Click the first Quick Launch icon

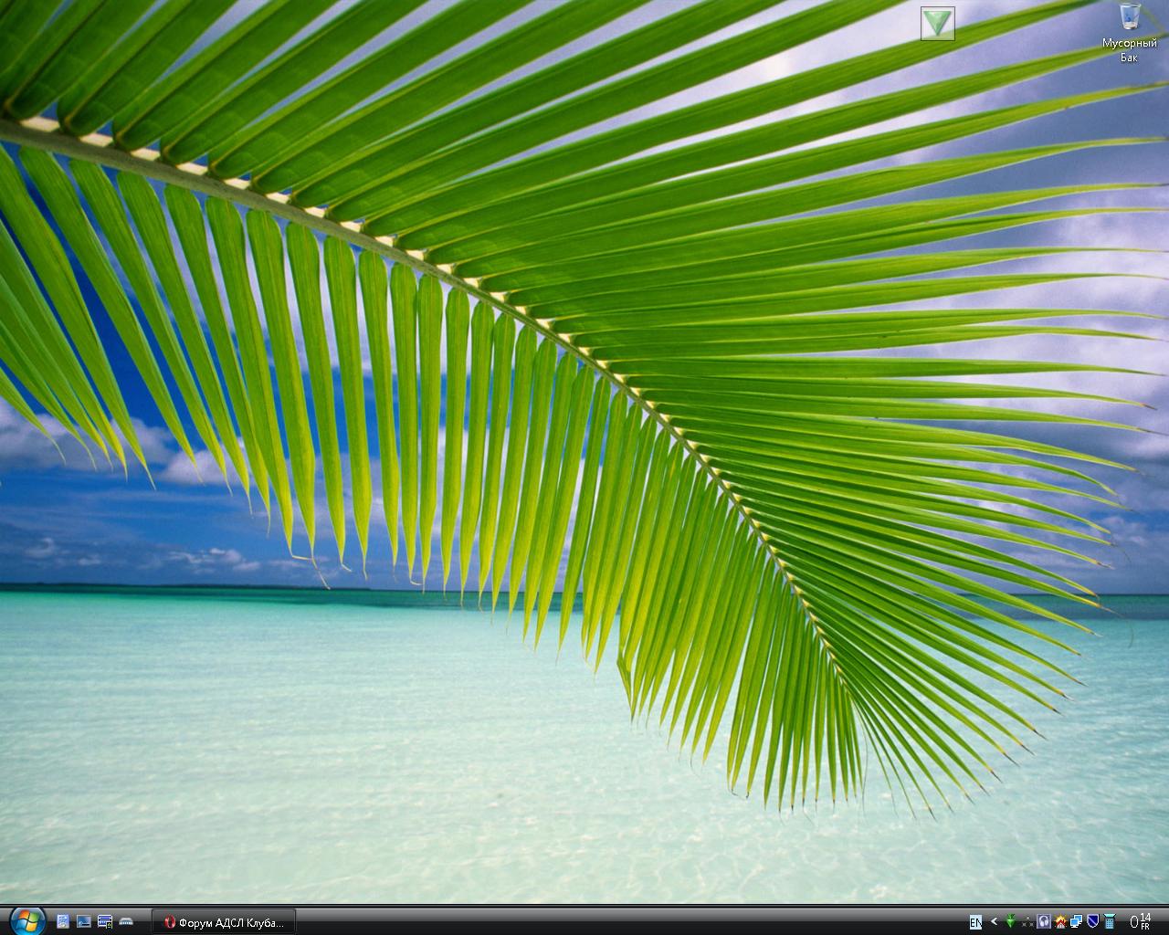63,921
